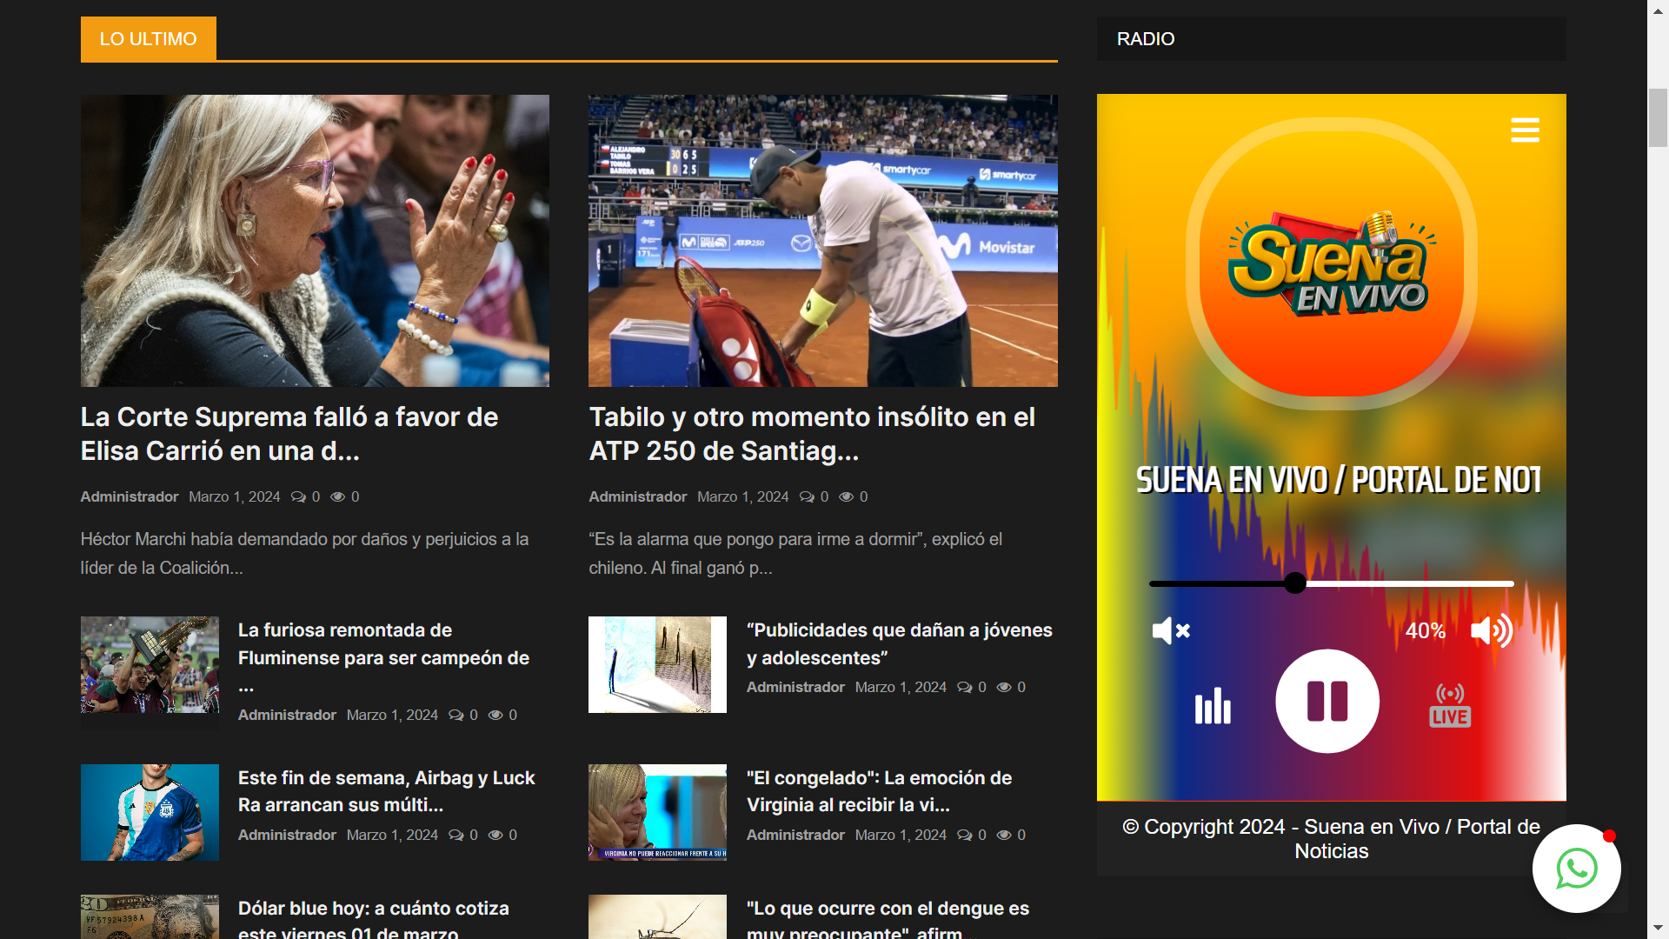The height and width of the screenshot is (939, 1669).
Task: Click the dollar bill thumbnail
Action: tap(150, 916)
